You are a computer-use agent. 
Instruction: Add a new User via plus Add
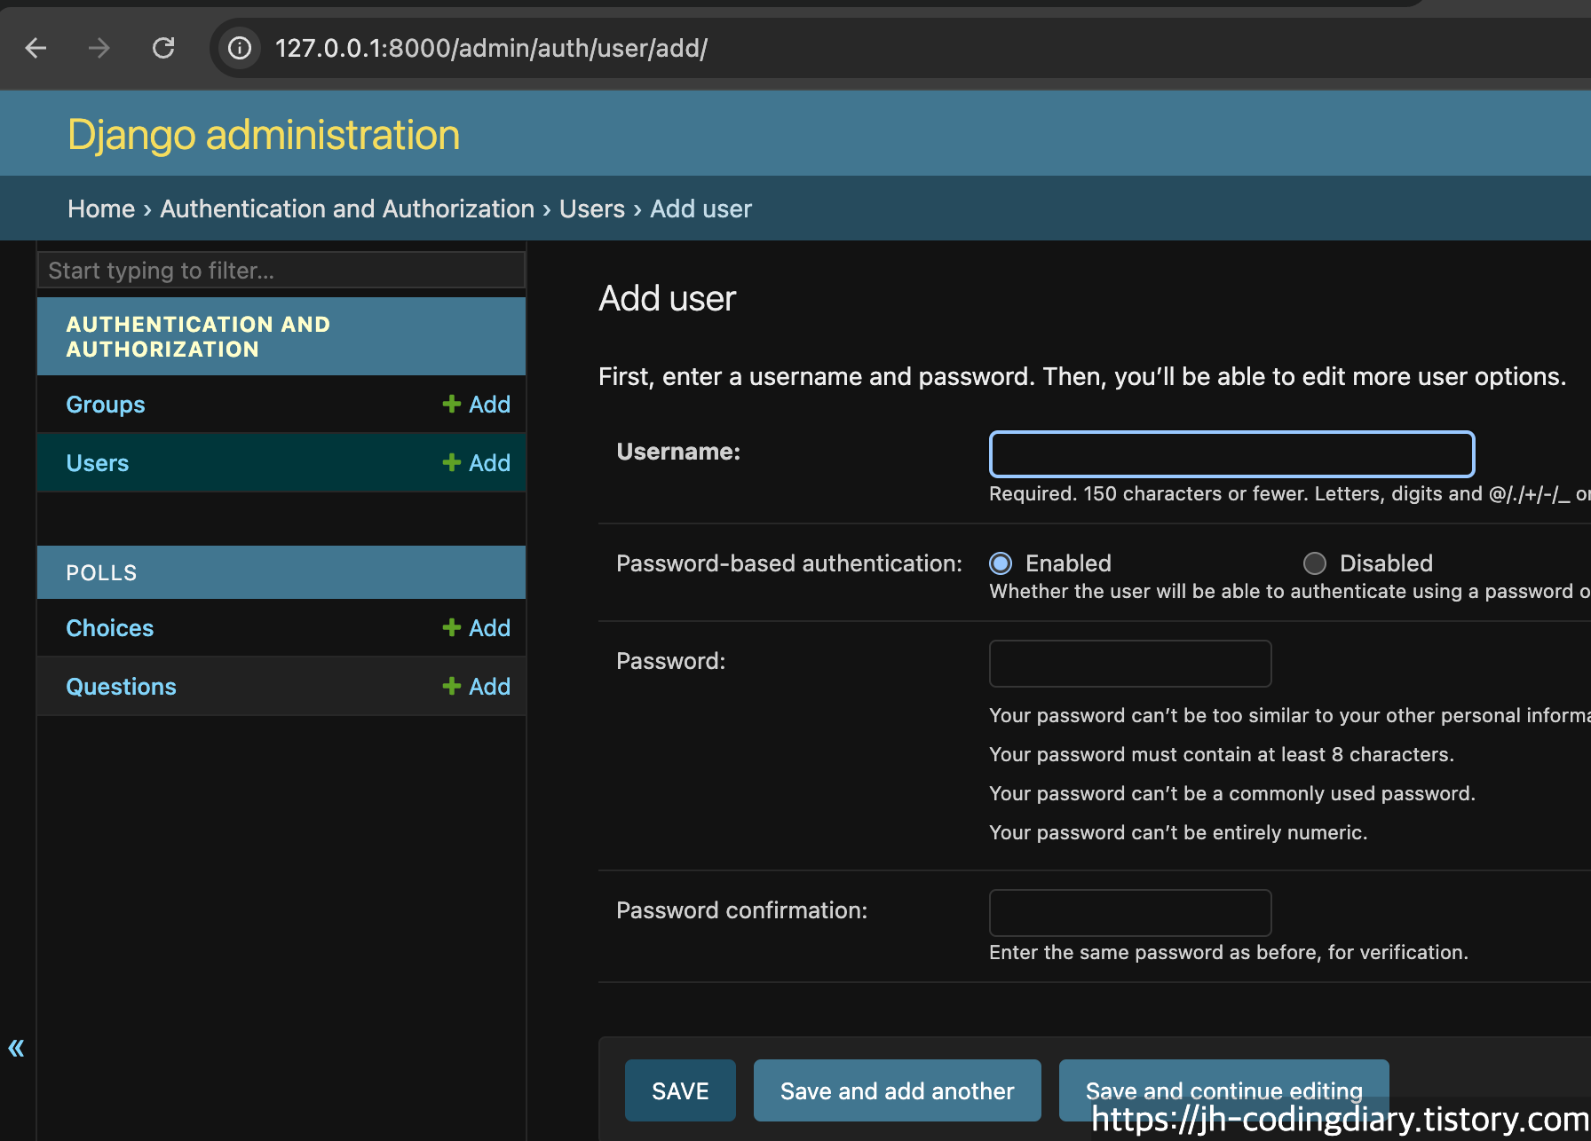pyautogui.click(x=477, y=463)
